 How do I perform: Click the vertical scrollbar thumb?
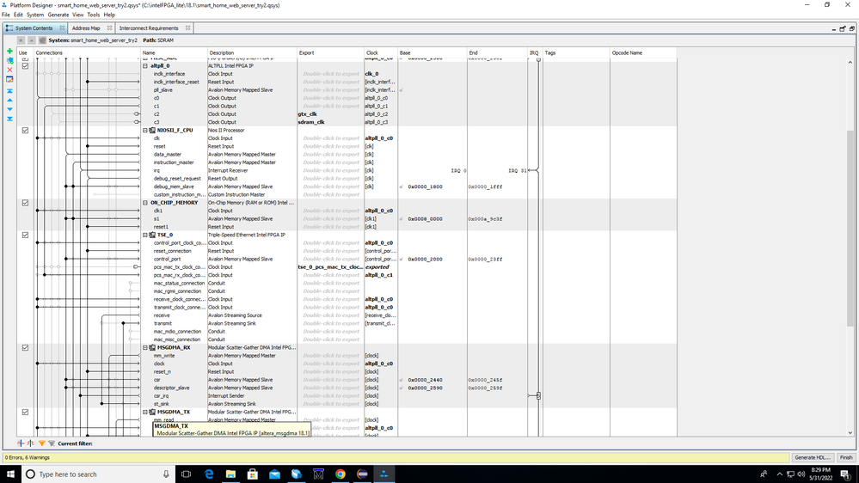(850, 229)
